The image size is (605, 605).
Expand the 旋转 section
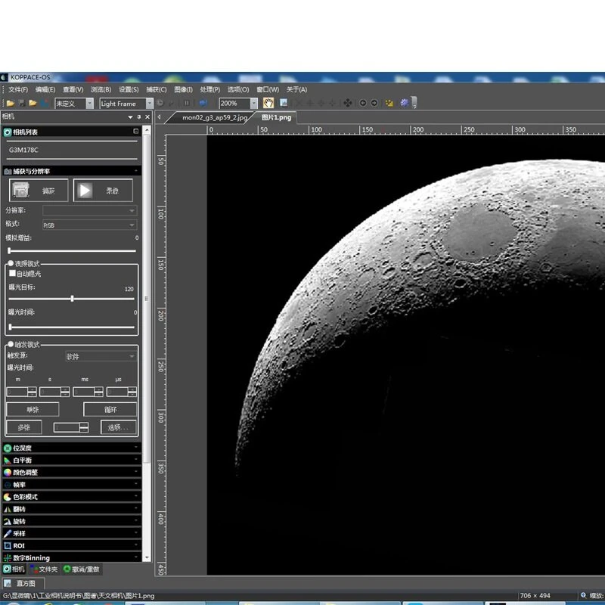(72, 521)
